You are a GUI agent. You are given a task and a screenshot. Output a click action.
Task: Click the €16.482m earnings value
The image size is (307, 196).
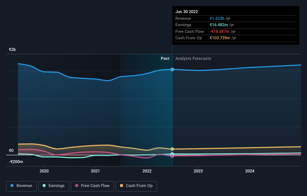tap(219, 25)
